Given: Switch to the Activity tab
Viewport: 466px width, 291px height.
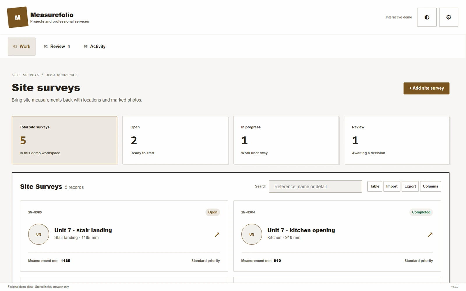Looking at the screenshot, I should coord(94,47).
